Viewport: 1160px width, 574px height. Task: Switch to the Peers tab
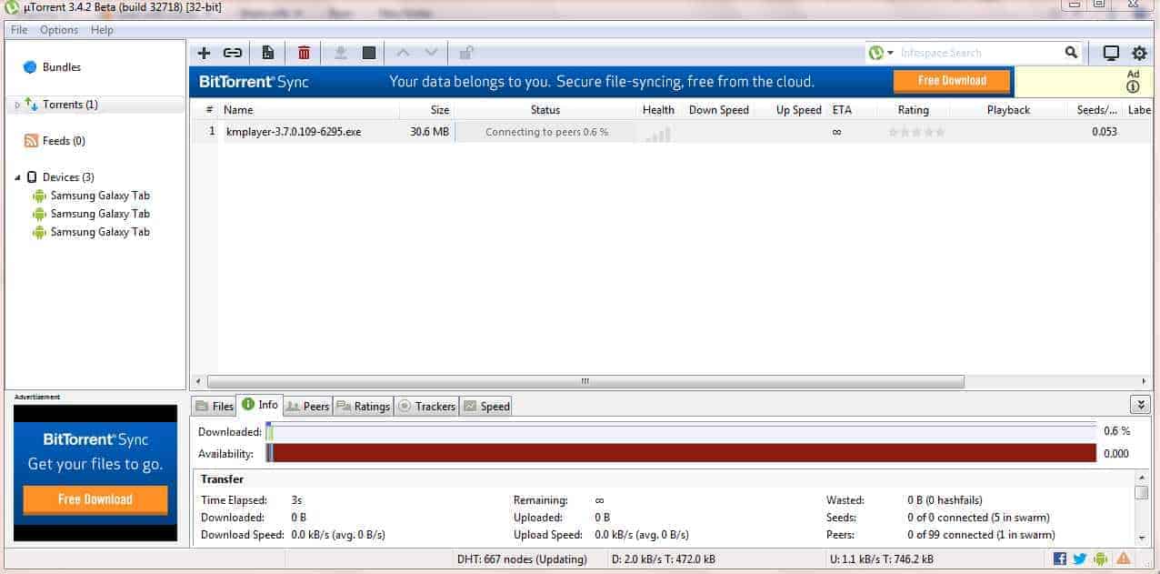click(307, 406)
